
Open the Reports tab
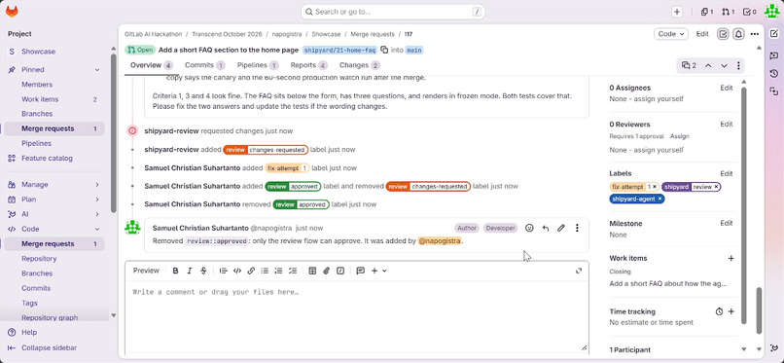[x=309, y=65]
